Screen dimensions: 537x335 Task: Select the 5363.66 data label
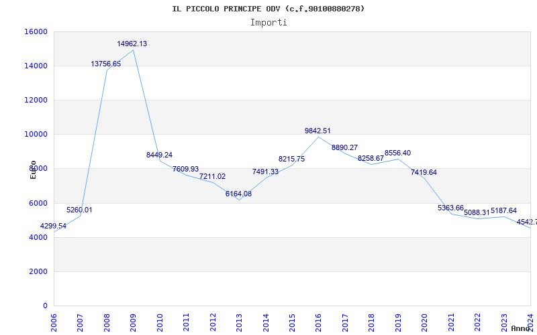pyautogui.click(x=450, y=208)
